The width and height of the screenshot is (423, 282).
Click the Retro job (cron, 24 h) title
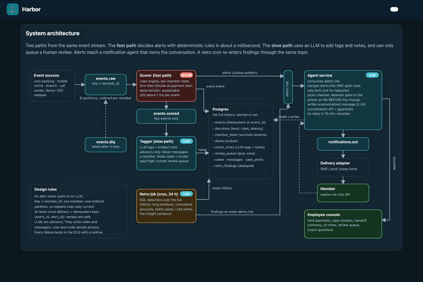pos(158,194)
